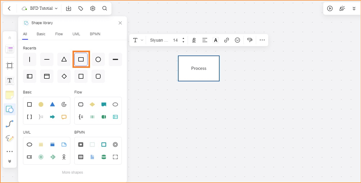Screen dimensions: 361x183
Task: Open the emoji picker in the toolbar
Action: 237,40
